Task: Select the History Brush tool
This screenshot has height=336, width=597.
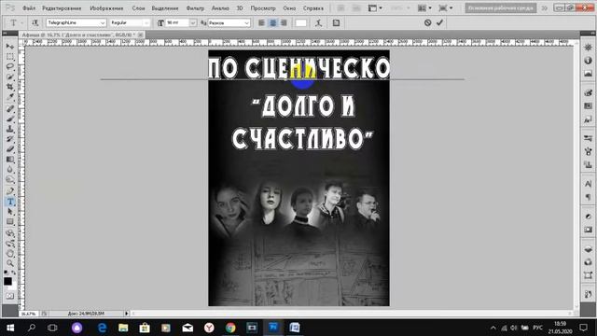Action: pos(10,139)
